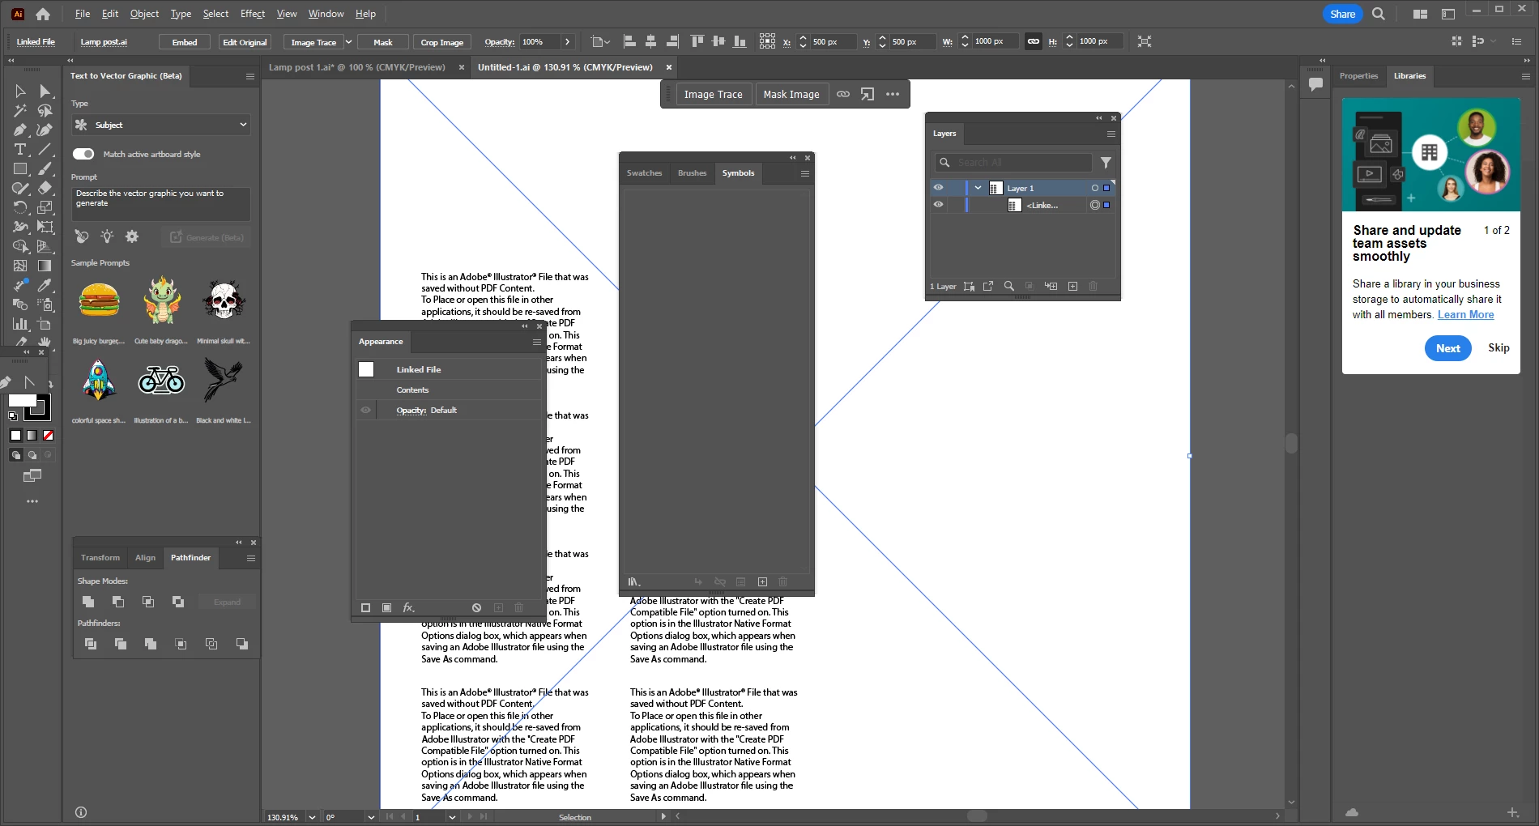Click Create New Layer in Layers panel
Image resolution: width=1539 pixels, height=826 pixels.
point(1073,286)
